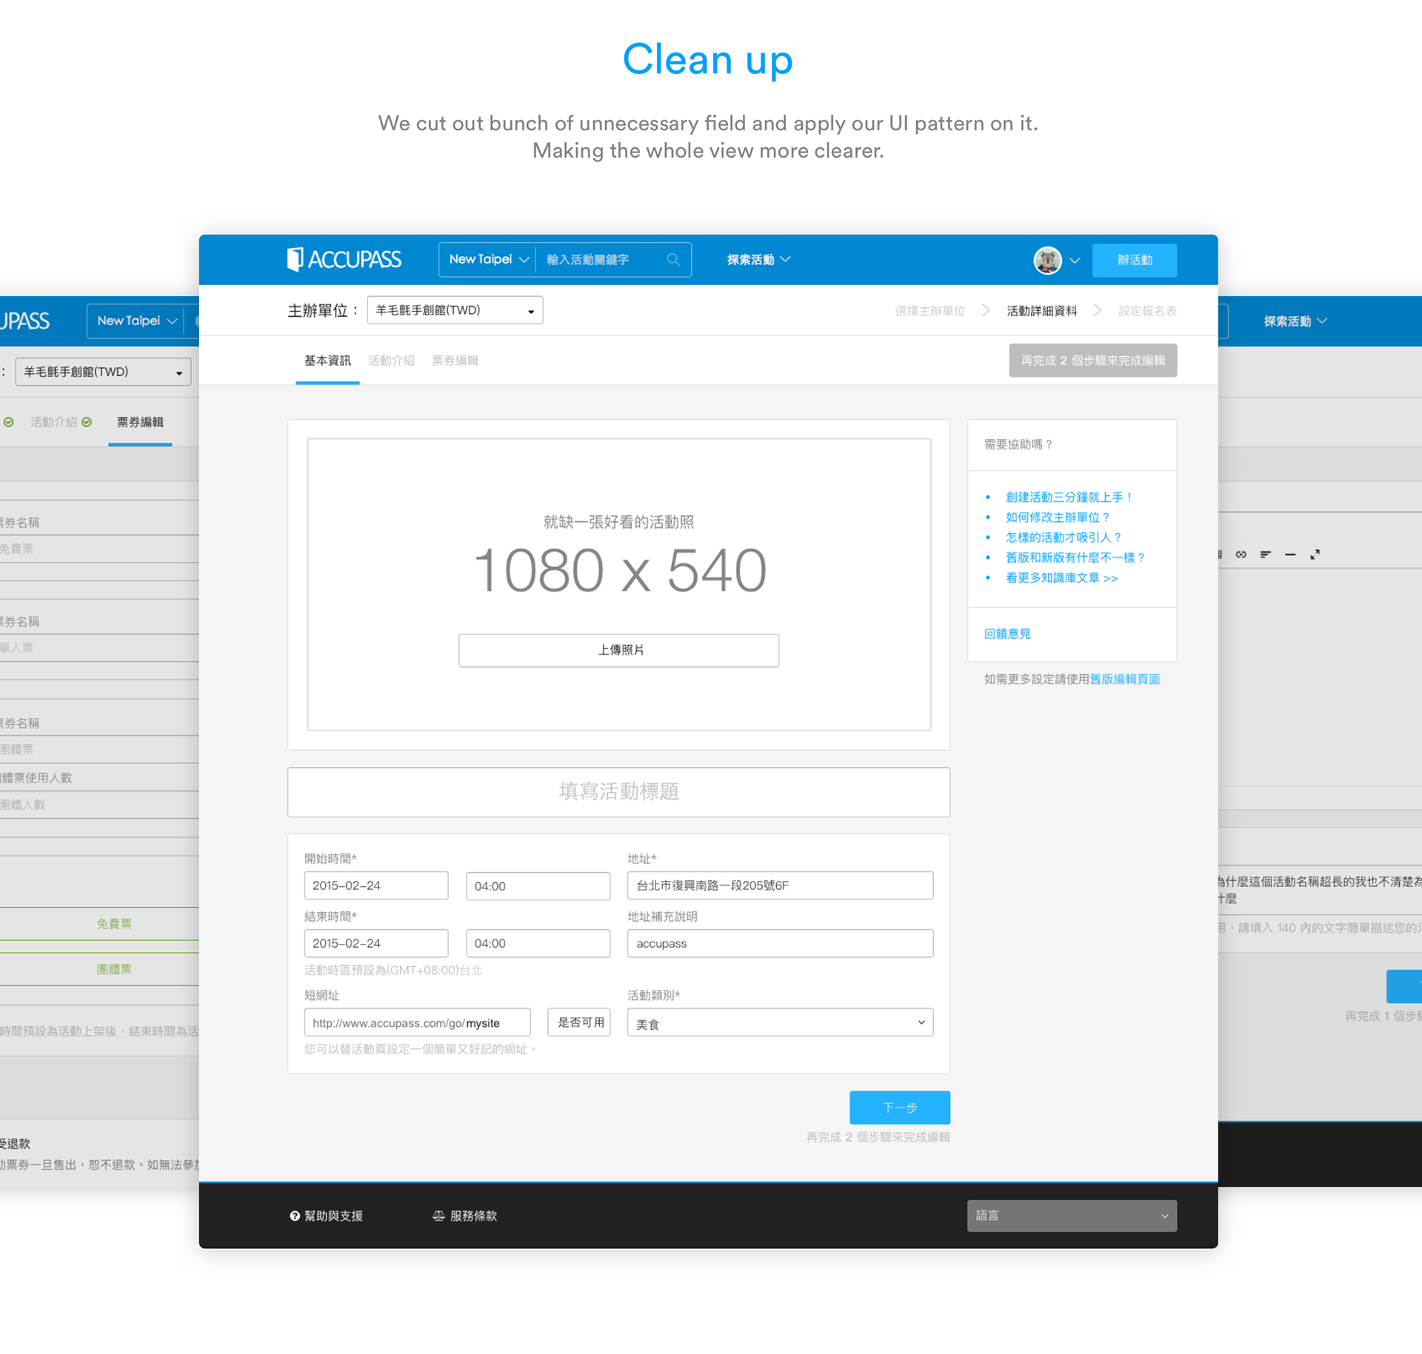Viewport: 1422px width, 1354px height.
Task: Open the New Taipei city dropdown
Action: click(488, 260)
